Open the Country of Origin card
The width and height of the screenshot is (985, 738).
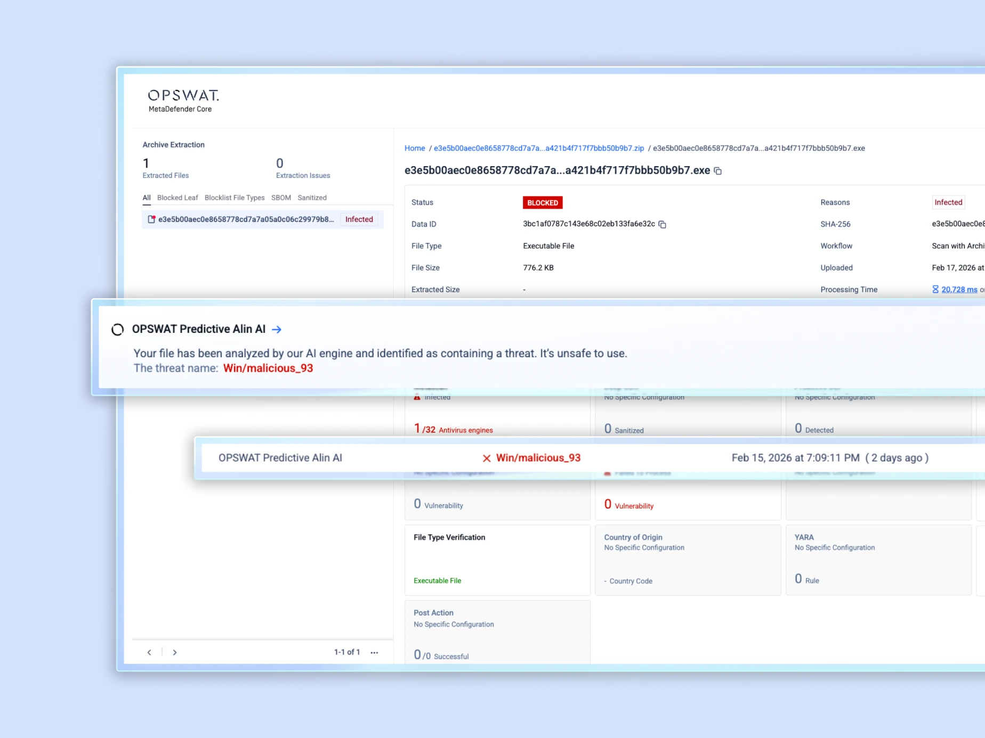point(688,560)
